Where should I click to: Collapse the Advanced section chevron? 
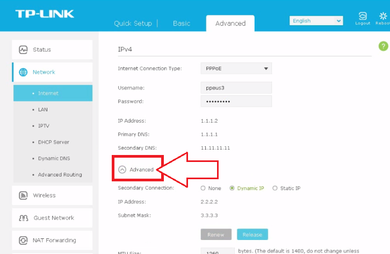click(122, 170)
